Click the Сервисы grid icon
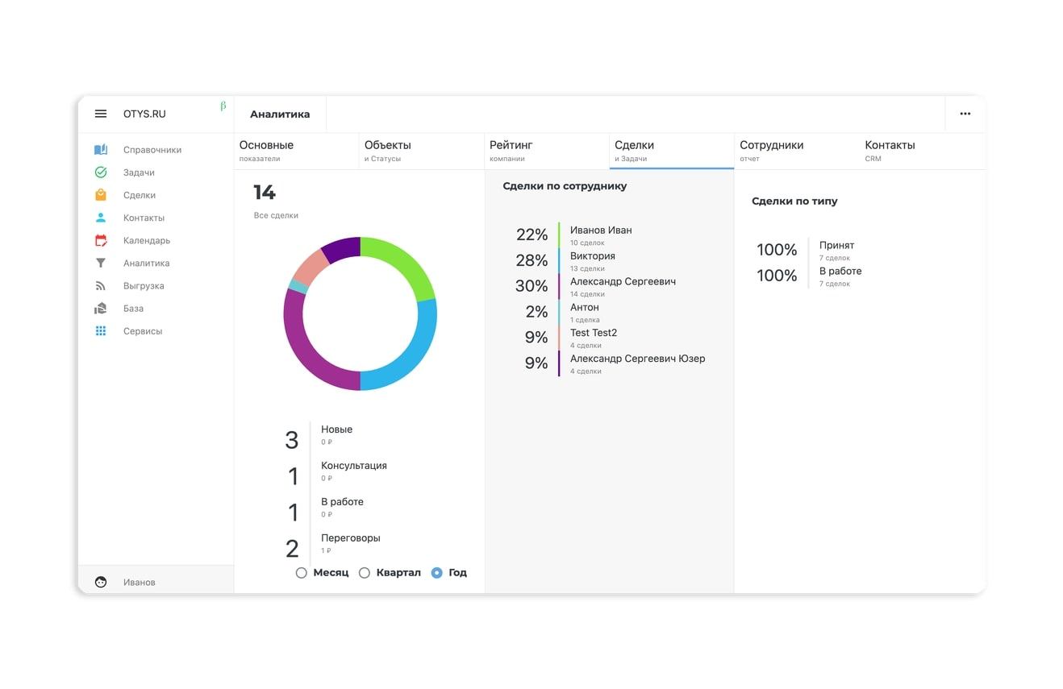The width and height of the screenshot is (1063, 689). (x=101, y=331)
